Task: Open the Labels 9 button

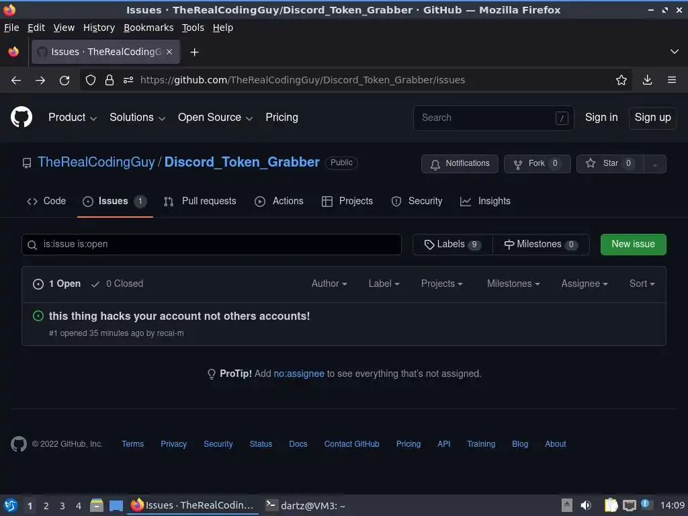Action: 452,245
